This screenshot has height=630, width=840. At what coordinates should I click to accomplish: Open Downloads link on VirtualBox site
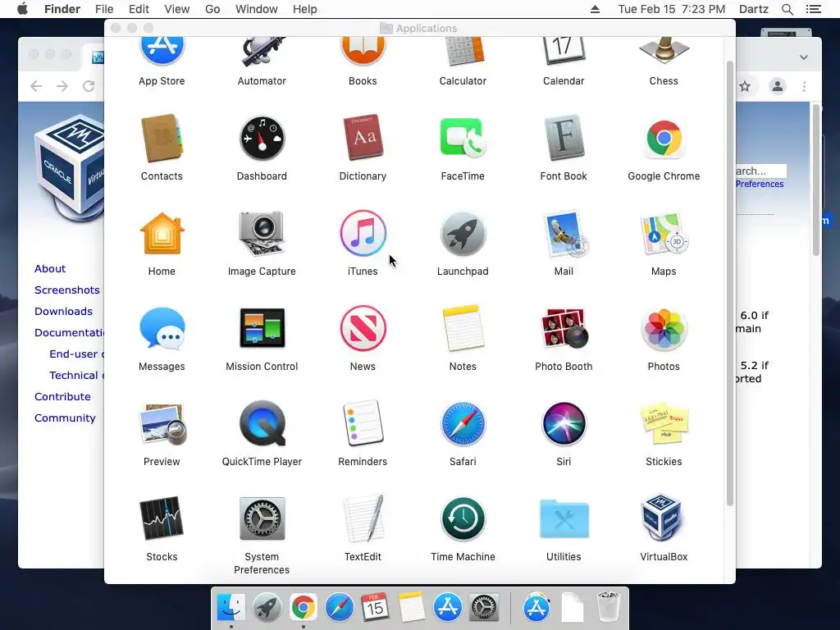point(63,311)
